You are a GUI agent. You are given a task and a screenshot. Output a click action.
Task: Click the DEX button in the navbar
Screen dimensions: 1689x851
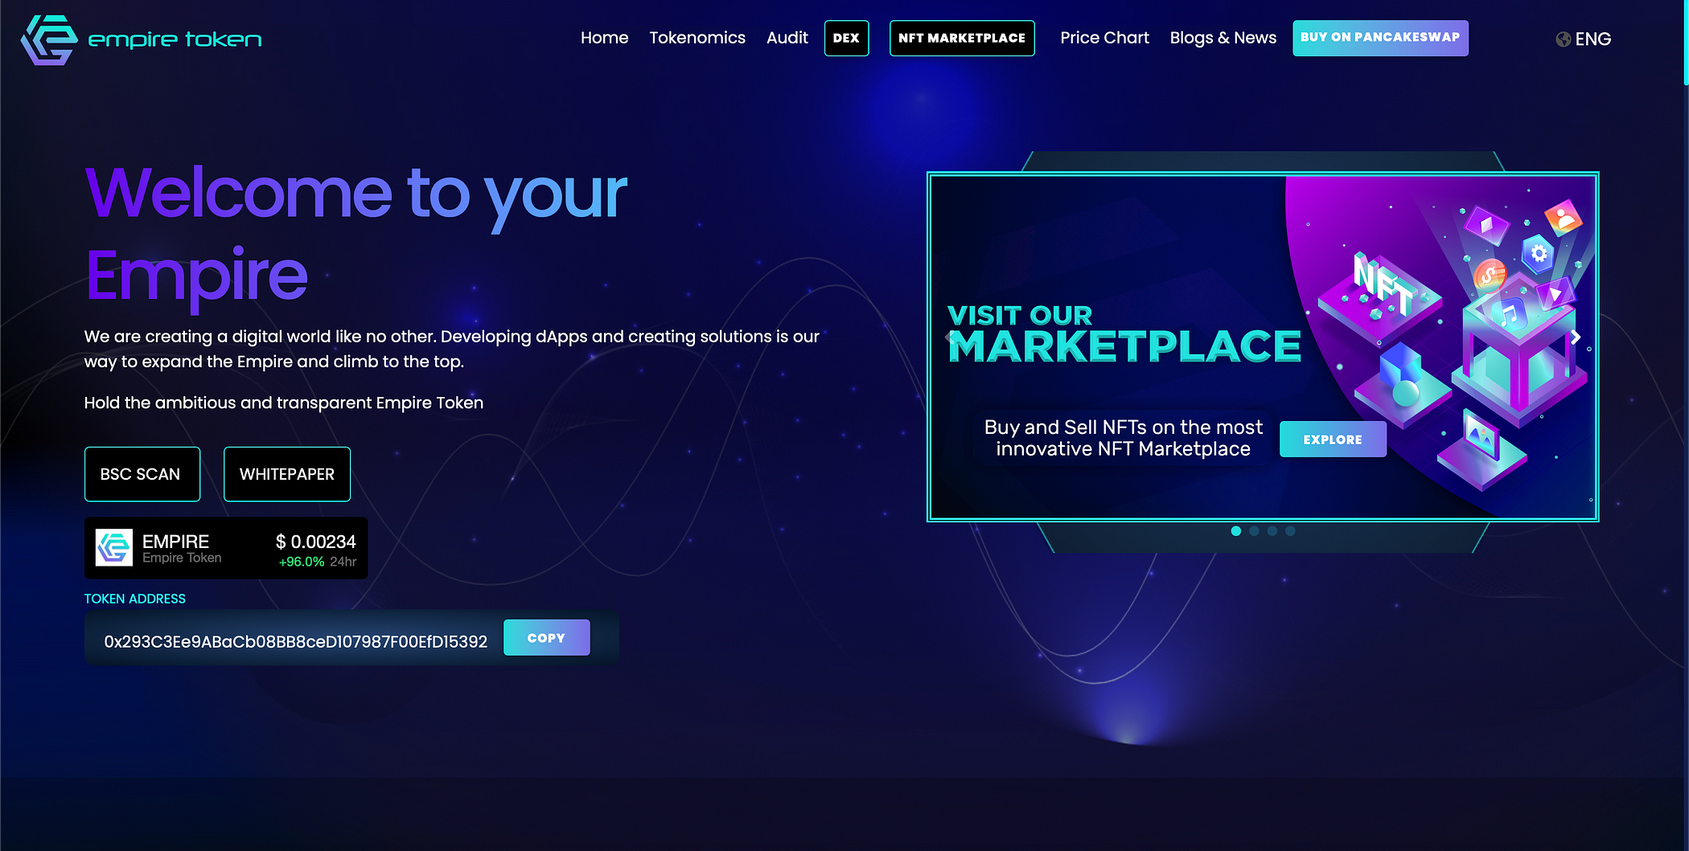click(x=847, y=38)
